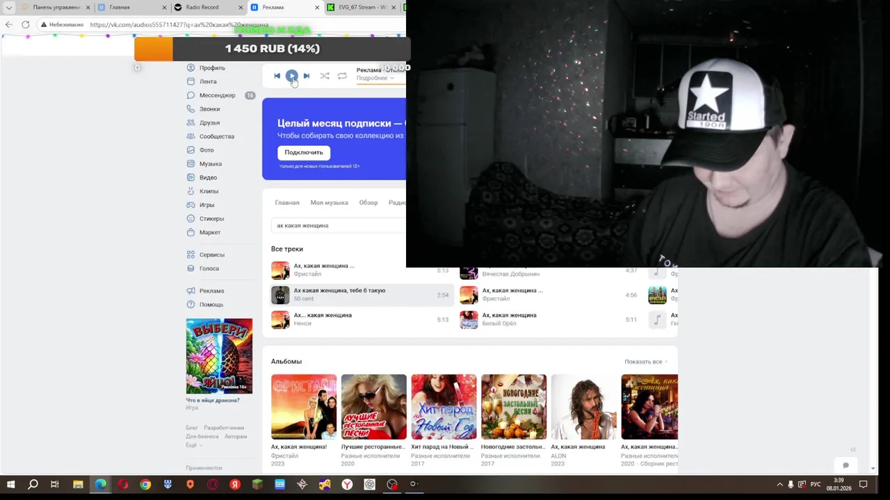Open Реклама in the sidebar
This screenshot has height=500, width=890.
coord(205,291)
